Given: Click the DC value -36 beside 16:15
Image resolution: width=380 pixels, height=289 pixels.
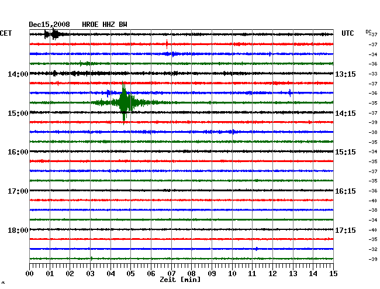Looking at the screenshot, I should 373,191.
